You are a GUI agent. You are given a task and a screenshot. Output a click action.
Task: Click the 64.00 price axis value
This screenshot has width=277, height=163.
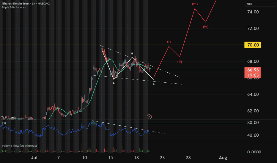(253, 94)
